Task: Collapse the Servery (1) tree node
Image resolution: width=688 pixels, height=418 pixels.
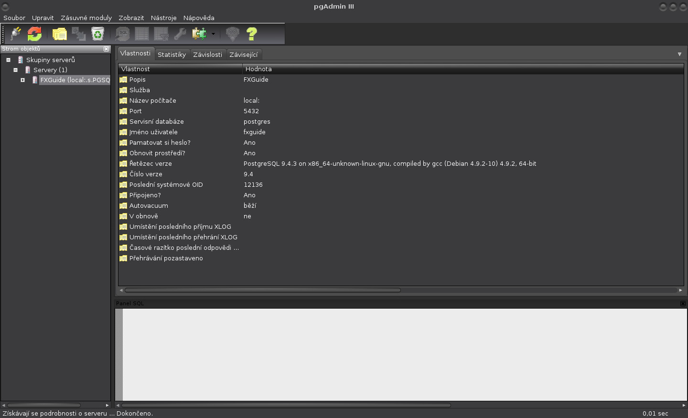Action: point(15,70)
